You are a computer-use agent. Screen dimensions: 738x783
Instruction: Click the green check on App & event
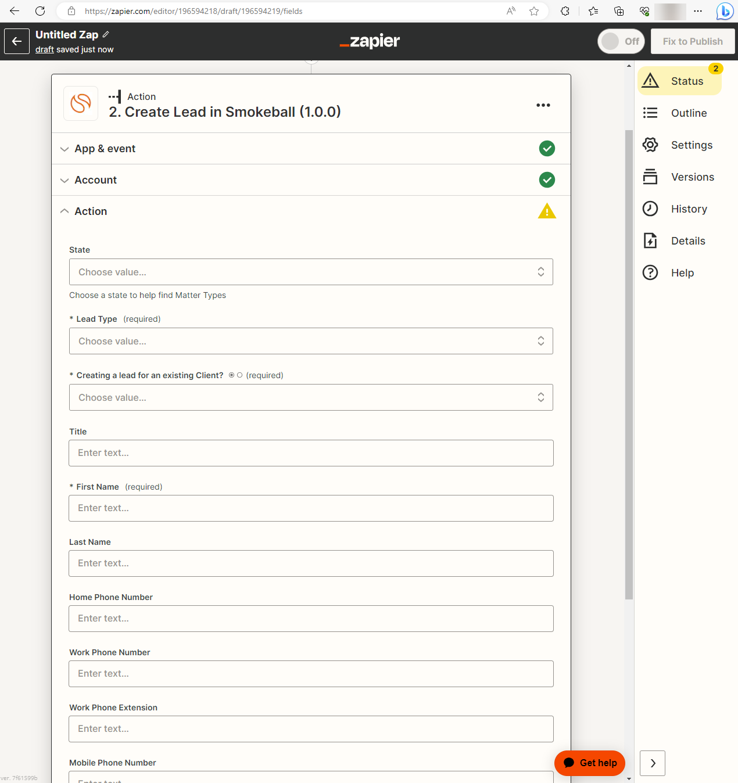pyautogui.click(x=547, y=149)
